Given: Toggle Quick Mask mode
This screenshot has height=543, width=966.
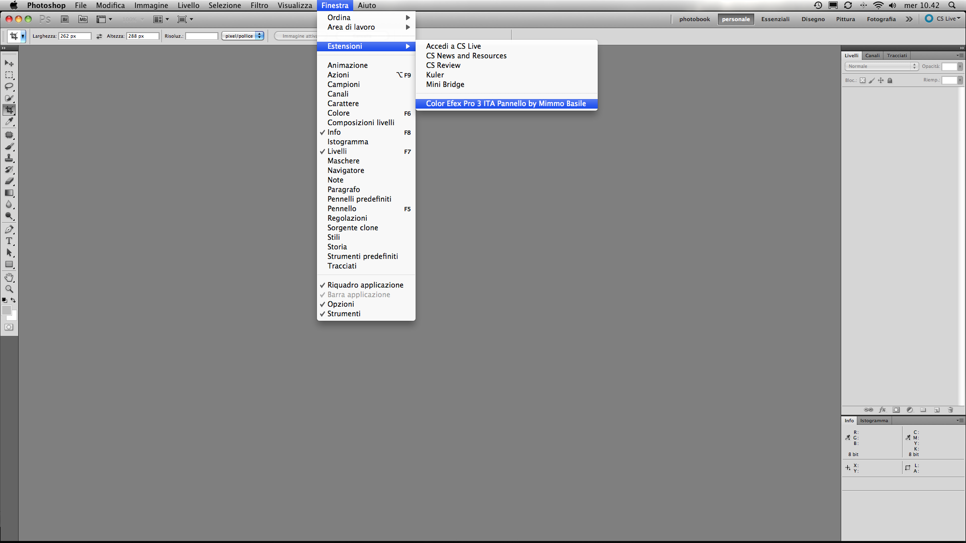Looking at the screenshot, I should tap(9, 327).
